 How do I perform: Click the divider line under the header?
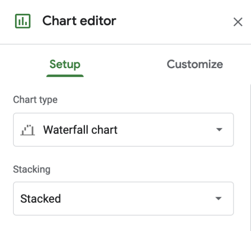coord(125,44)
